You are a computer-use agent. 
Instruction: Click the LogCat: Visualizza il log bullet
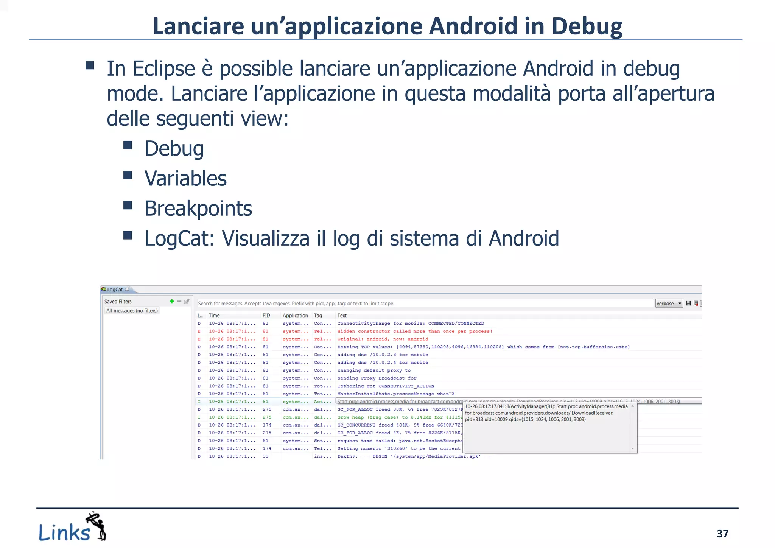pyautogui.click(x=352, y=238)
